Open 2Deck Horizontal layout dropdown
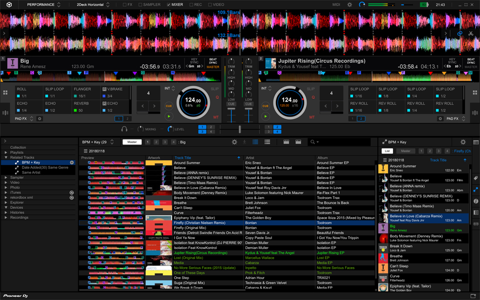 (x=93, y=4)
